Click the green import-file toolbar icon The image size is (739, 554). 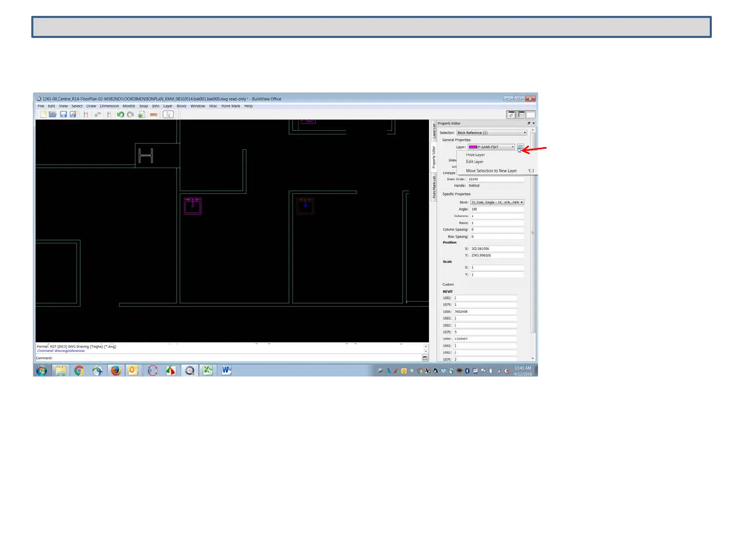coord(141,114)
